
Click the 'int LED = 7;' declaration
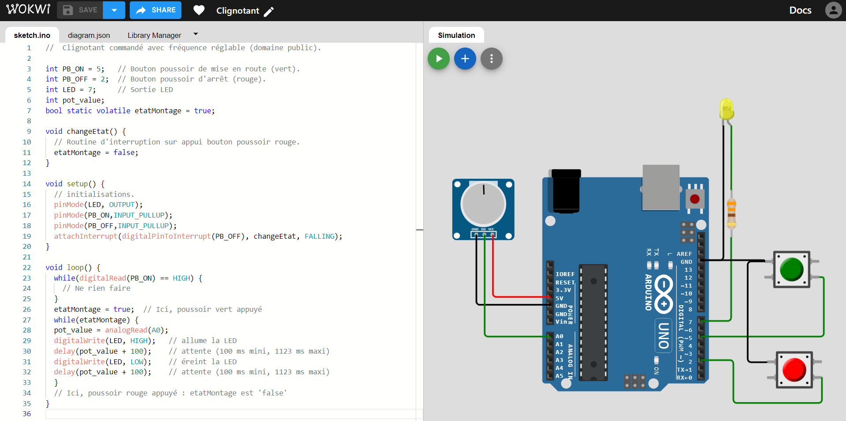click(71, 89)
